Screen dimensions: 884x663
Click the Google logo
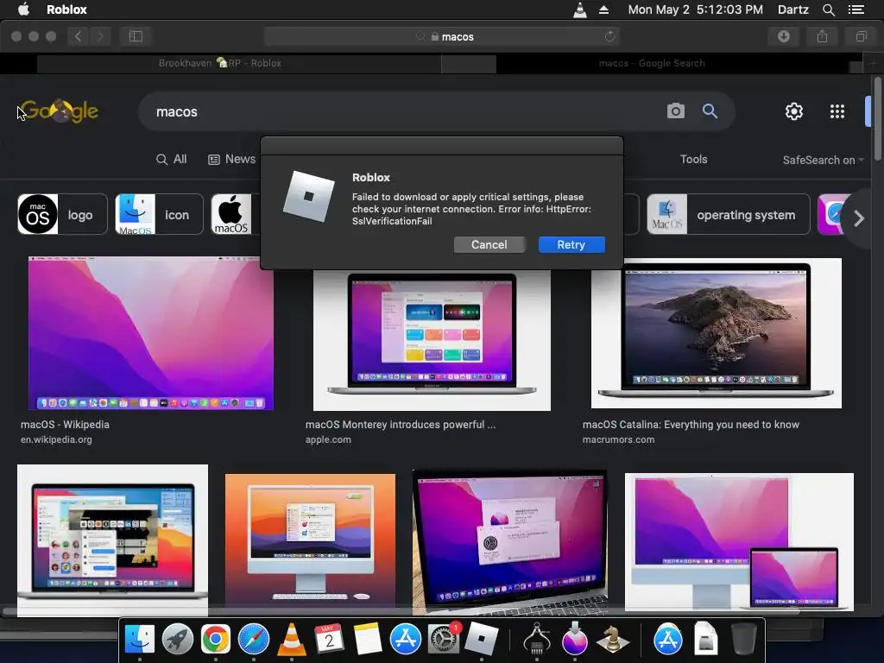[x=60, y=111]
